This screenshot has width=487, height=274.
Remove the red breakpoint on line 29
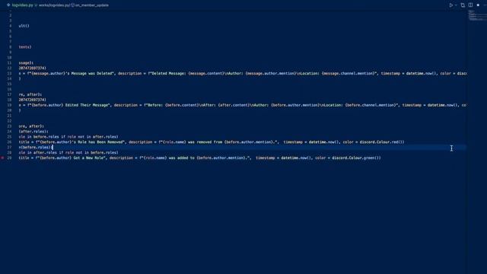[x=2, y=158]
